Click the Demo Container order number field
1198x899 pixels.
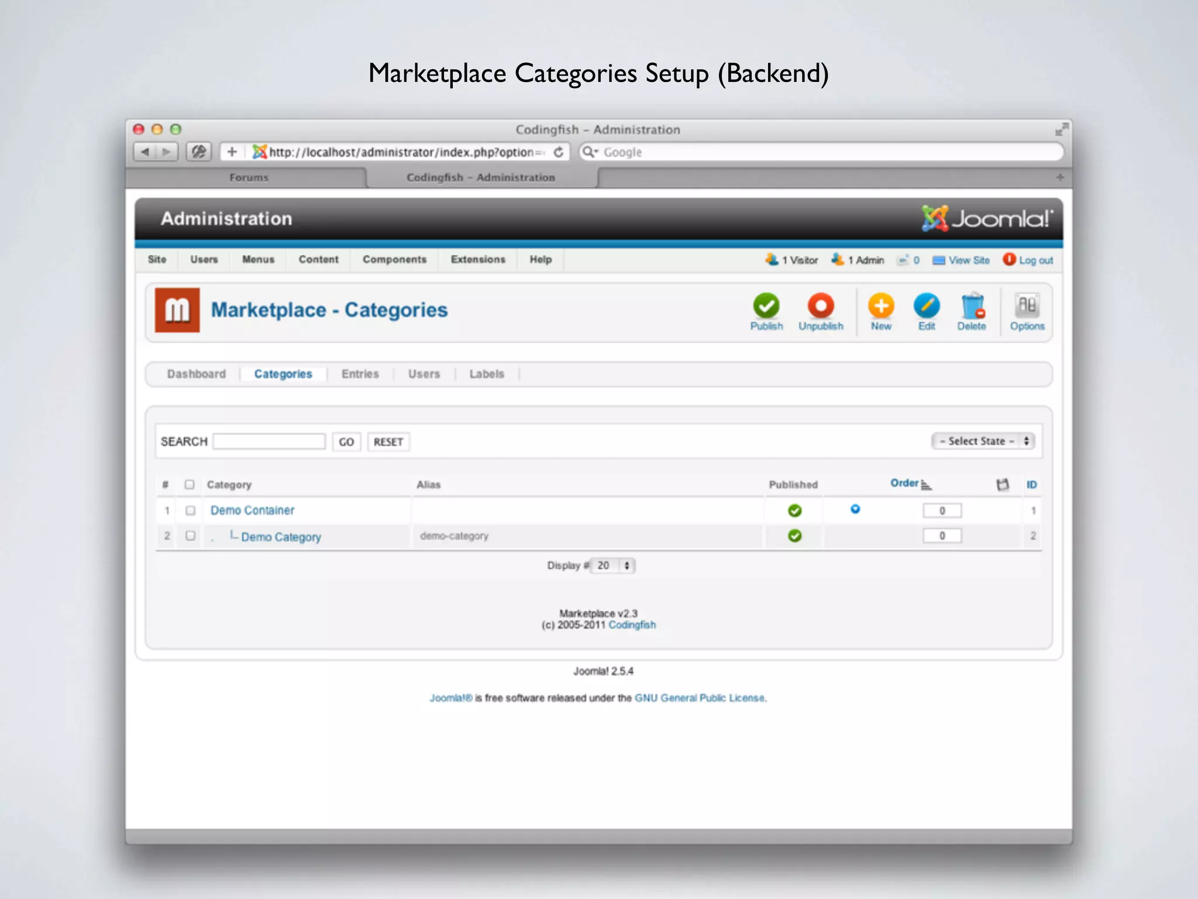[942, 510]
